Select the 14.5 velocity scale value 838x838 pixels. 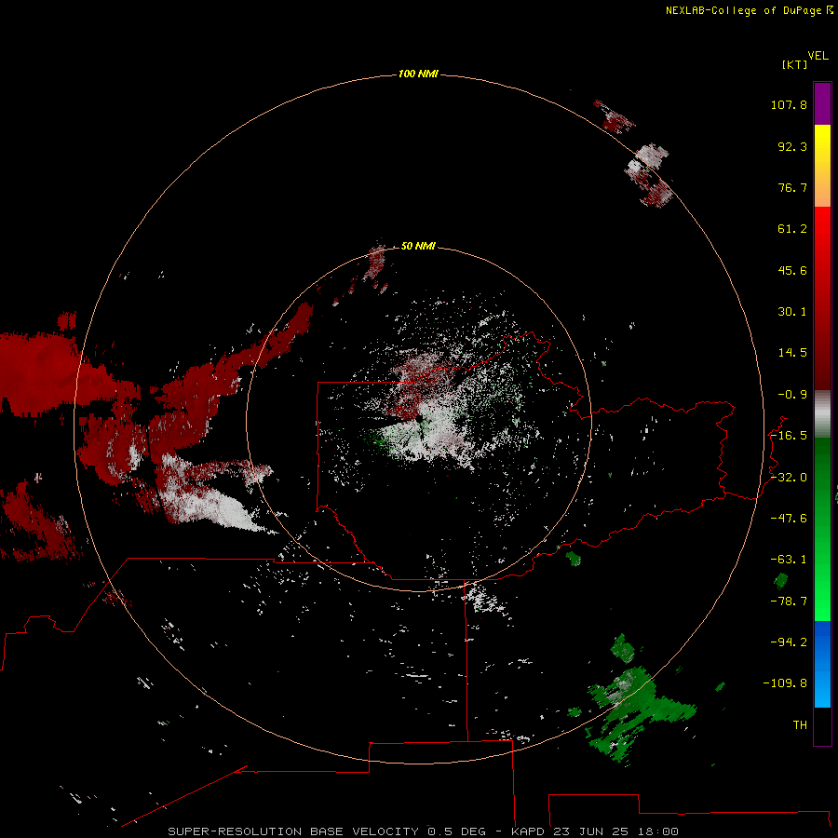[792, 353]
